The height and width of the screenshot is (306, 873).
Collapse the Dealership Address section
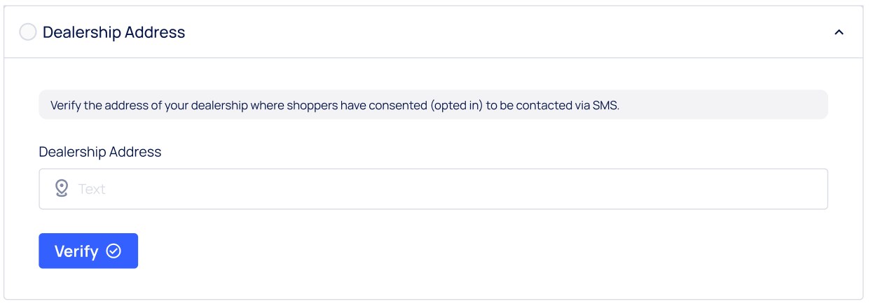point(839,32)
